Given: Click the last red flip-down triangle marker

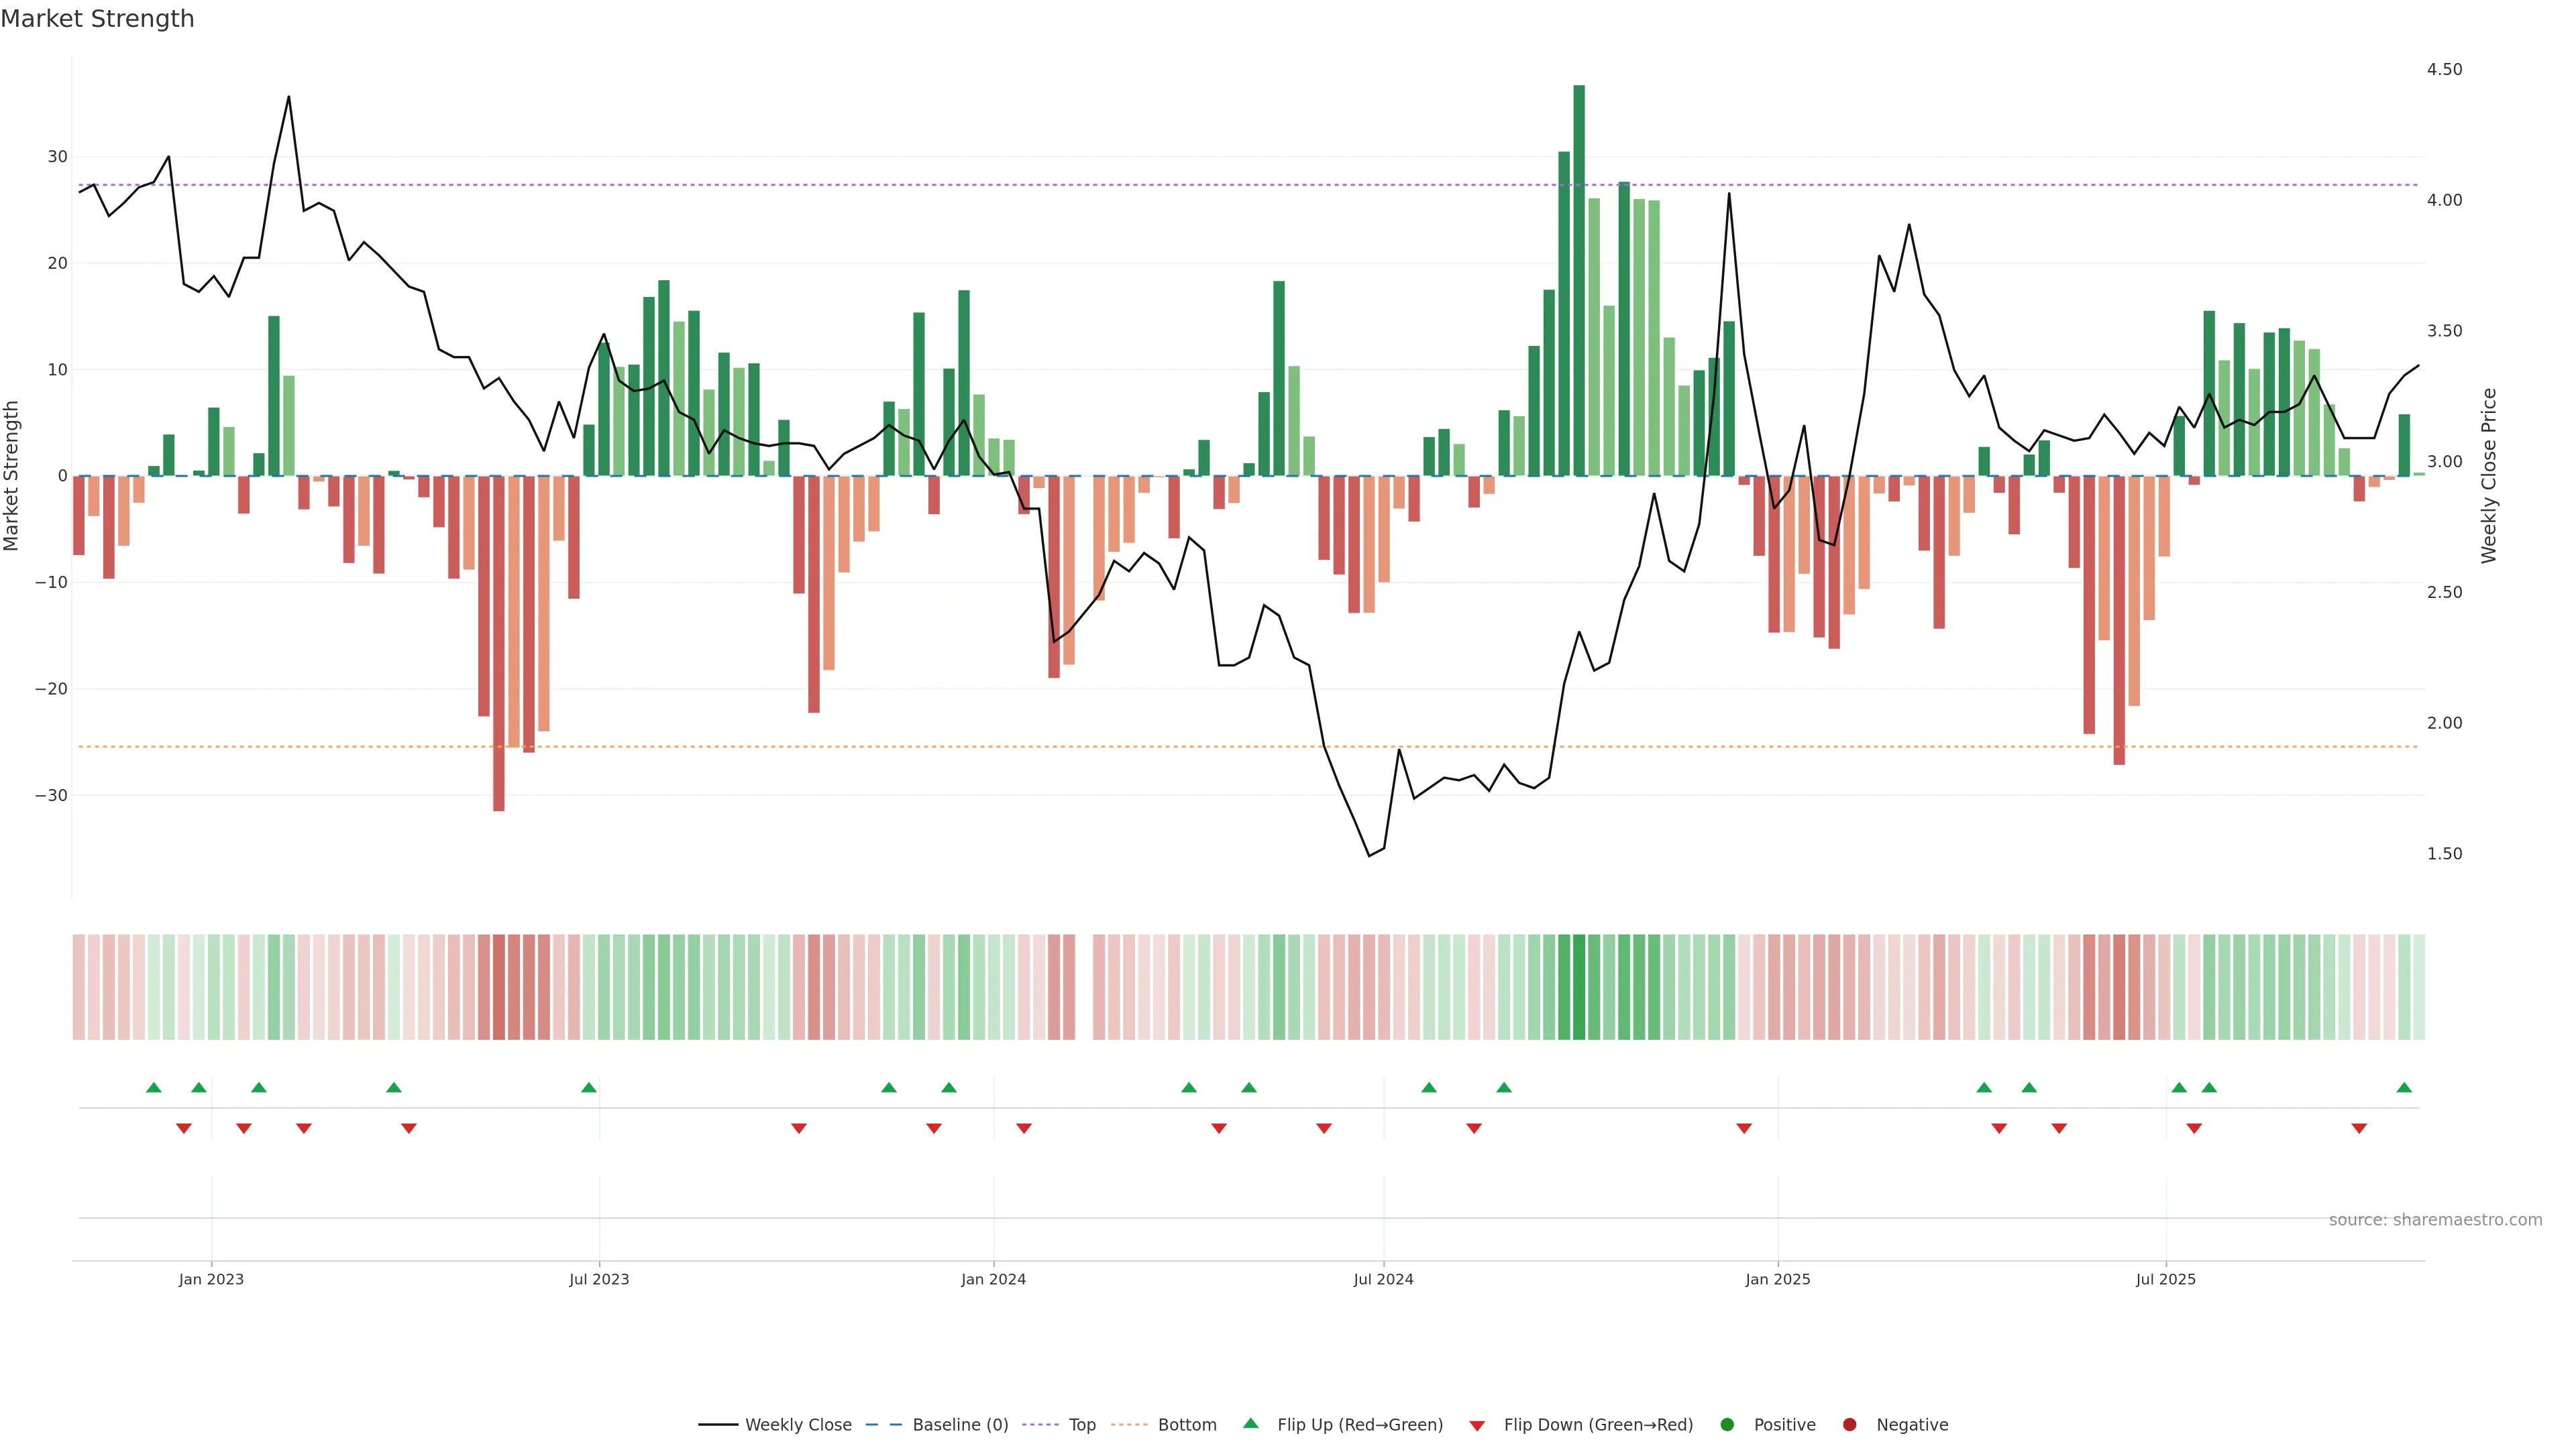Looking at the screenshot, I should click(x=2359, y=1128).
